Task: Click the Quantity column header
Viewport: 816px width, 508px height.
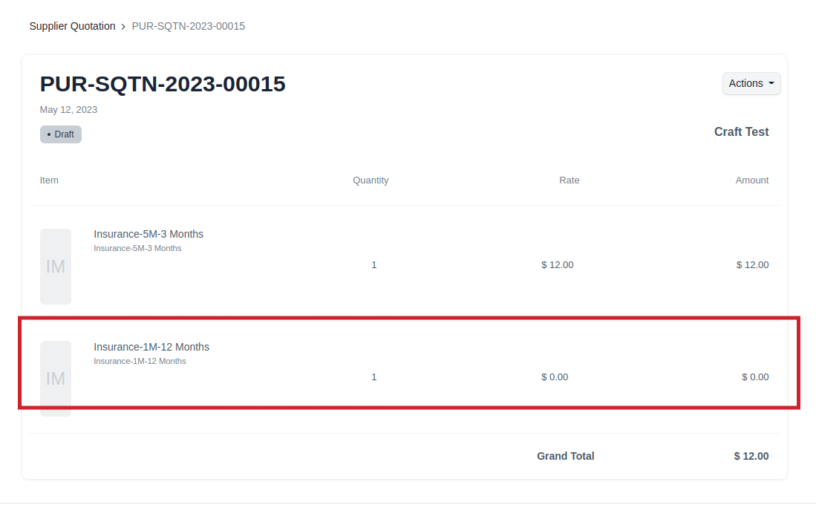Action: pos(371,180)
